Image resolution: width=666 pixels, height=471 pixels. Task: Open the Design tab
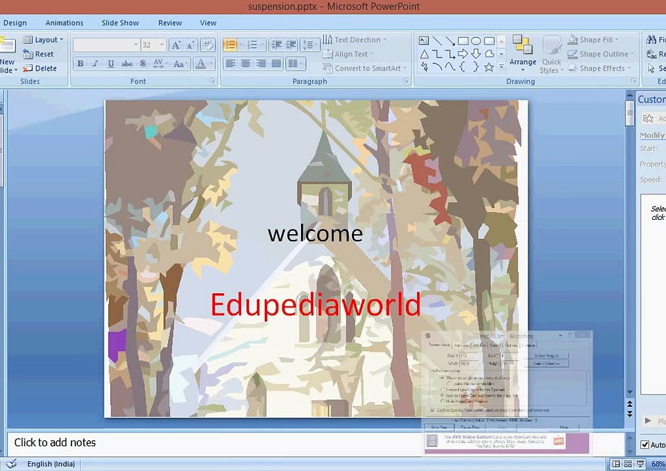pos(15,23)
